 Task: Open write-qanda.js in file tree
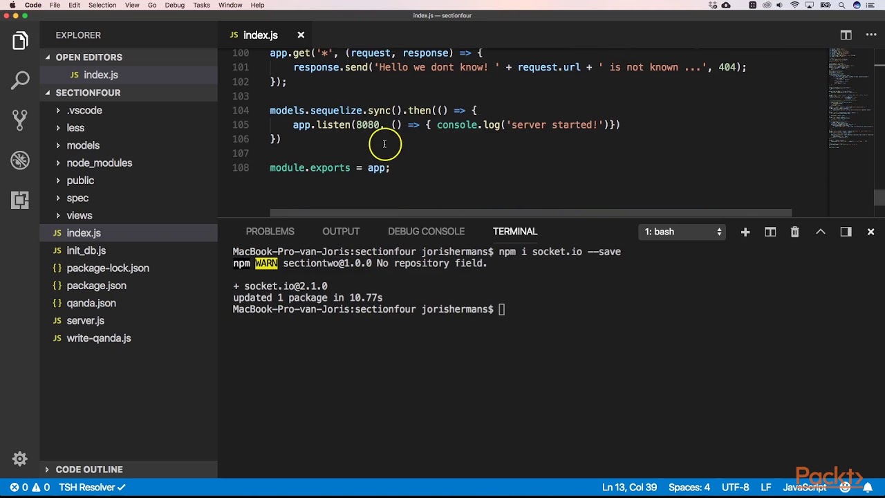coord(98,338)
